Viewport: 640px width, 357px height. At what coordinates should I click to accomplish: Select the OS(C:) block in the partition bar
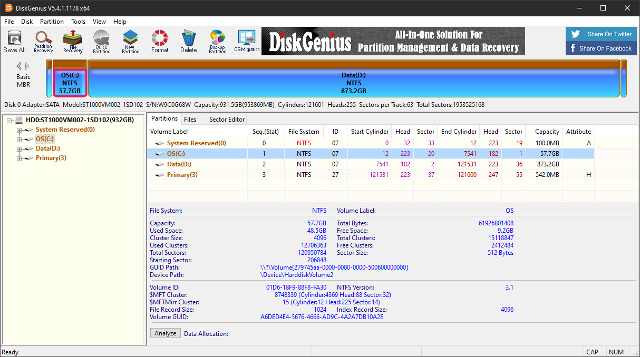[x=70, y=82]
